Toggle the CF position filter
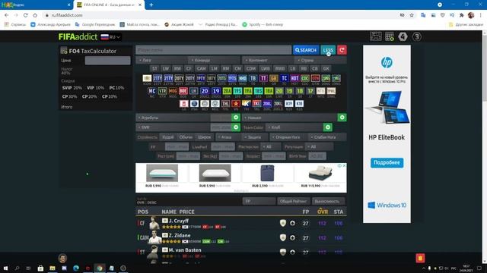The width and height of the screenshot is (487, 273). click(x=189, y=68)
